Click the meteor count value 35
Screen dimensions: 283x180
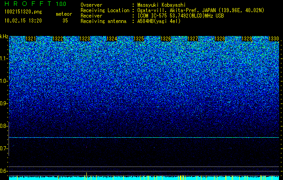click(65, 21)
